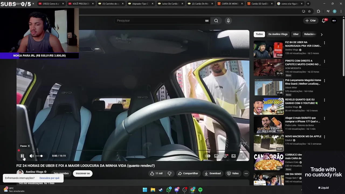Screen dimensions: 345x194
Task: Open the player settings gear
Action: point(225,156)
